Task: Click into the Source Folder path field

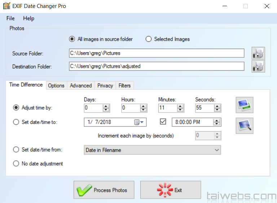Action: pyautogui.click(x=157, y=53)
